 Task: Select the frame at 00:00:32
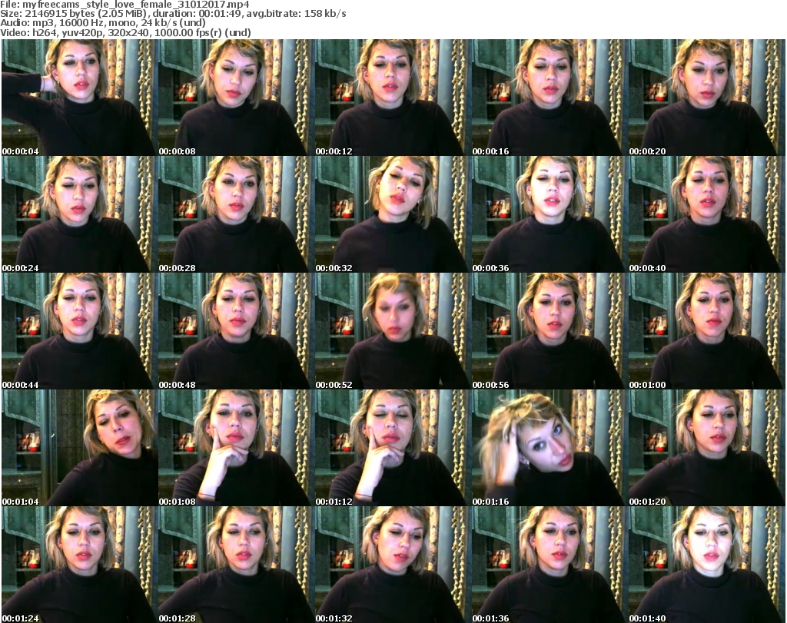[x=393, y=214]
